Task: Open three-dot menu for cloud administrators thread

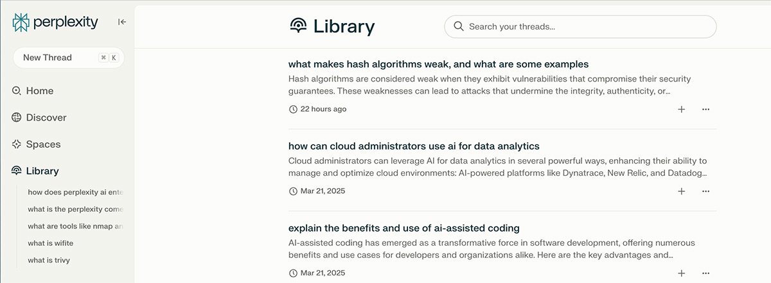Action: pyautogui.click(x=705, y=191)
